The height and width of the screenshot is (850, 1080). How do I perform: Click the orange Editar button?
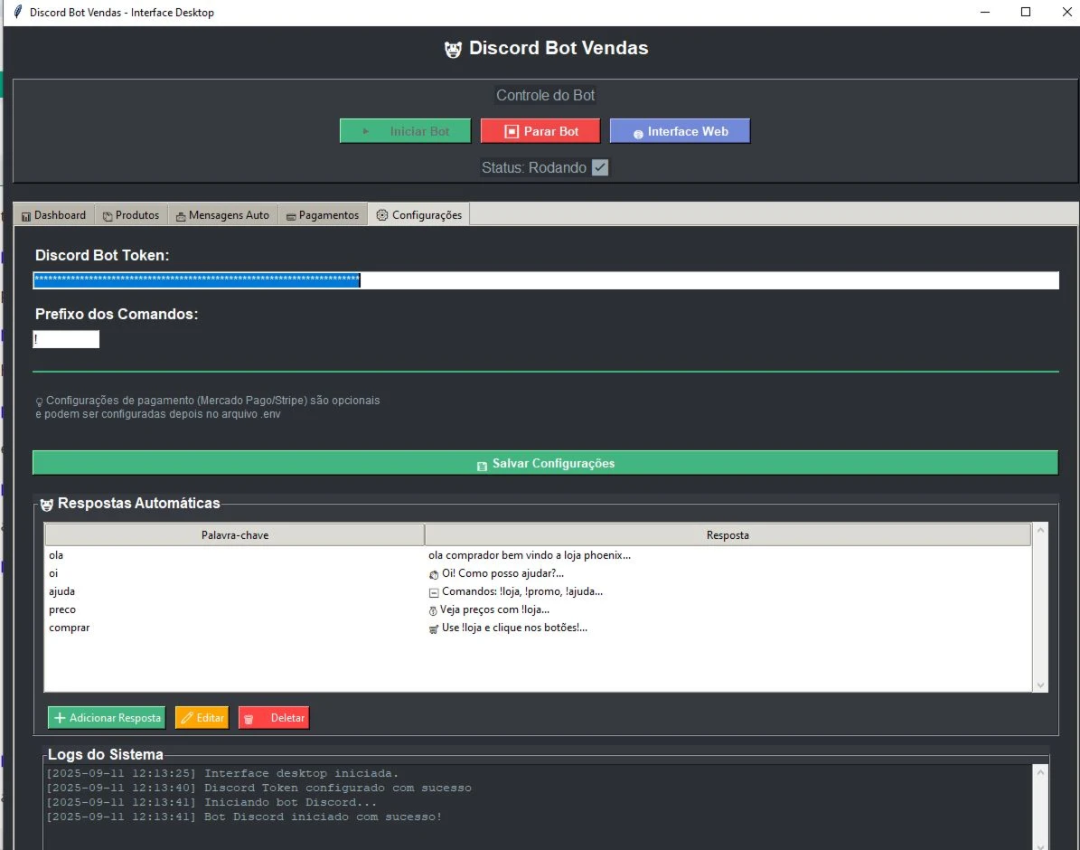[202, 718]
